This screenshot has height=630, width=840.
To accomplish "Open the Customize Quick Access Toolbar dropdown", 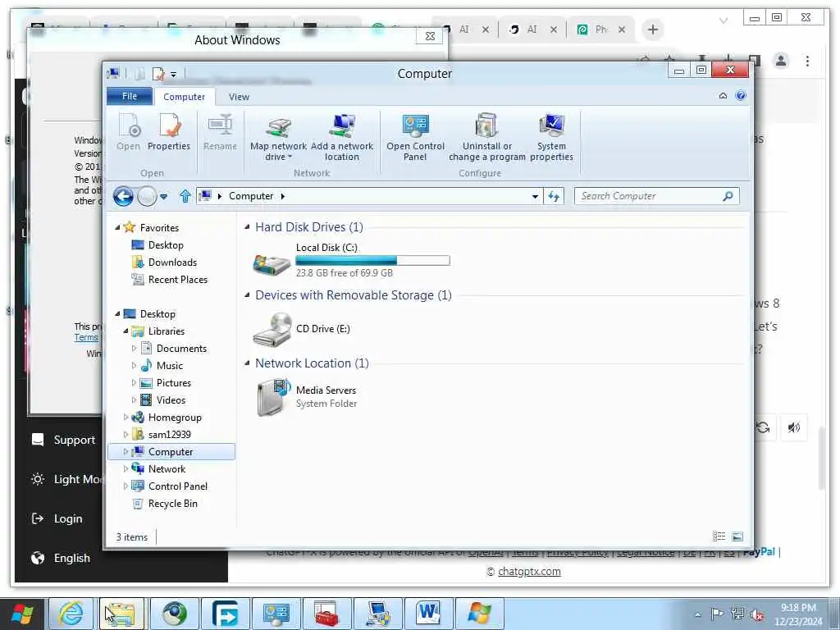I will point(174,75).
